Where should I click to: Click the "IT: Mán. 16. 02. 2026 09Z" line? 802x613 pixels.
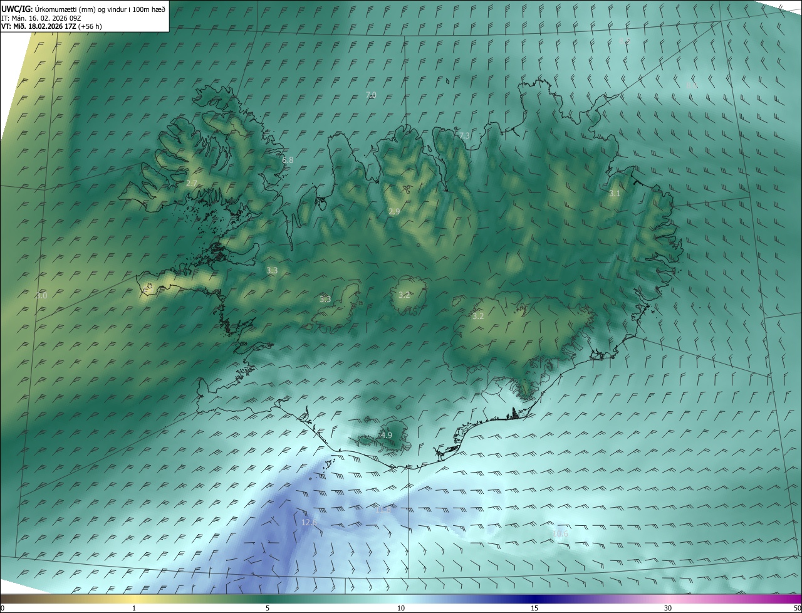click(x=41, y=18)
